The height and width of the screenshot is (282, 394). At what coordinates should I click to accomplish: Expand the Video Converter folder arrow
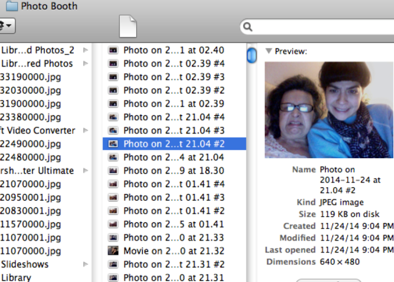point(86,131)
